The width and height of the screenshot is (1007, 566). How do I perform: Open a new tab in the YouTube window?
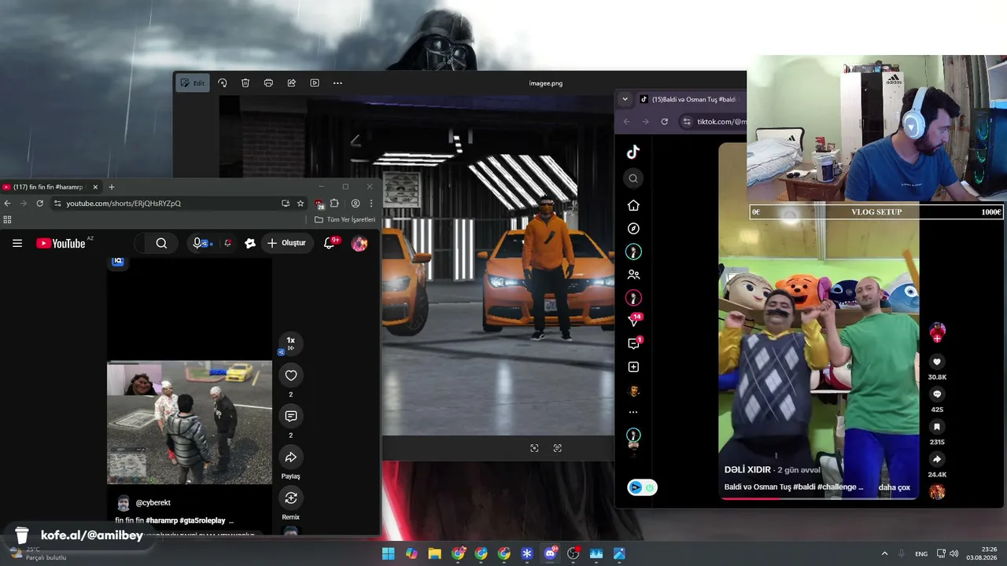pyautogui.click(x=112, y=187)
